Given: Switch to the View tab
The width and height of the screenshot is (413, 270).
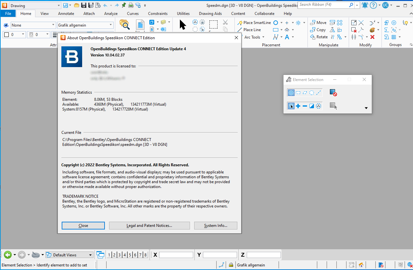Looking at the screenshot, I should coord(45,14).
